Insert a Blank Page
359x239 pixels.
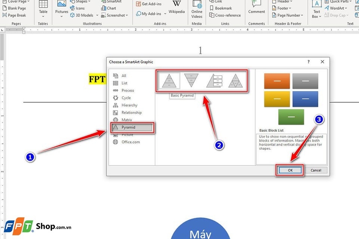tap(14, 8)
